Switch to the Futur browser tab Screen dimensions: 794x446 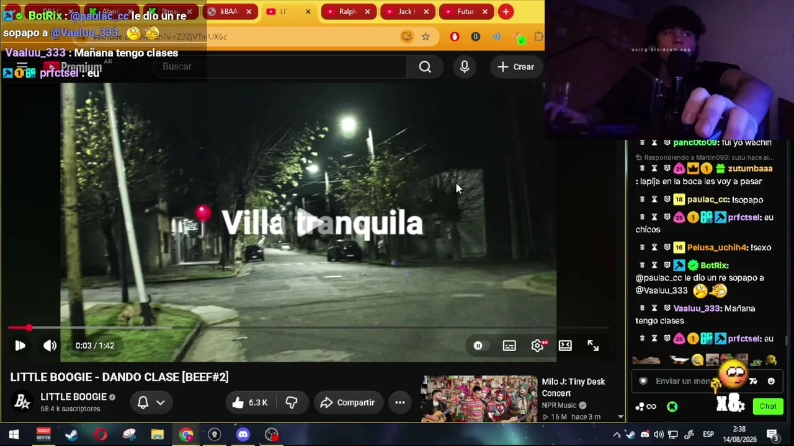coord(466,12)
